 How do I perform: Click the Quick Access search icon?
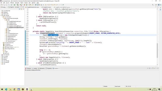coord(153,5)
